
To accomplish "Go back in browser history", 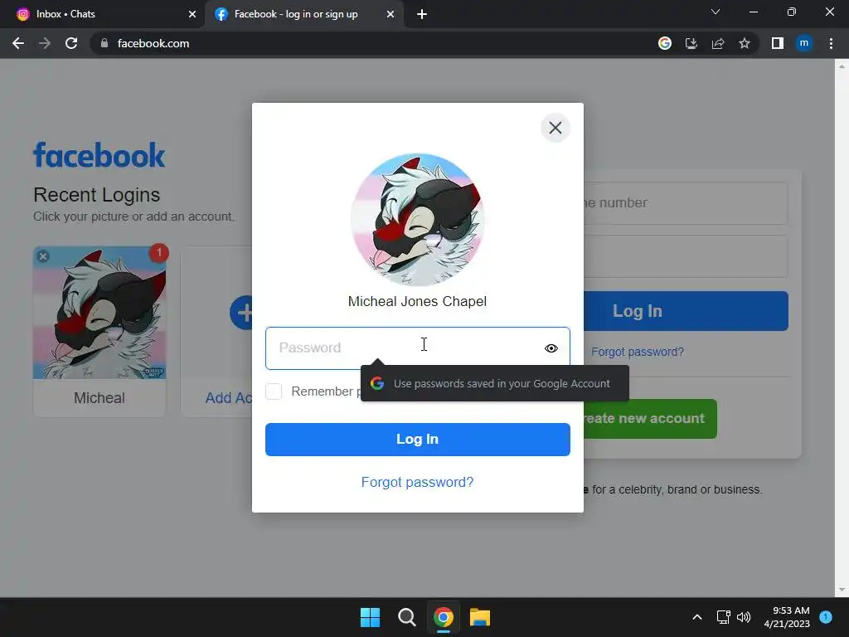I will [x=18, y=43].
